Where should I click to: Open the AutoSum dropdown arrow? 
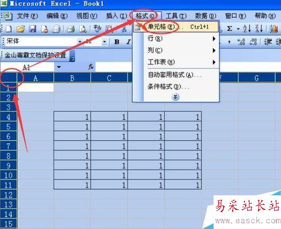click(x=238, y=29)
